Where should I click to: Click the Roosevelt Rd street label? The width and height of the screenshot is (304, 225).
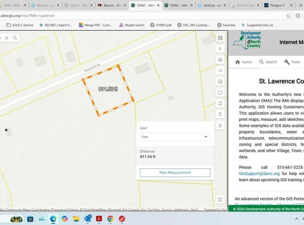(x=92, y=67)
